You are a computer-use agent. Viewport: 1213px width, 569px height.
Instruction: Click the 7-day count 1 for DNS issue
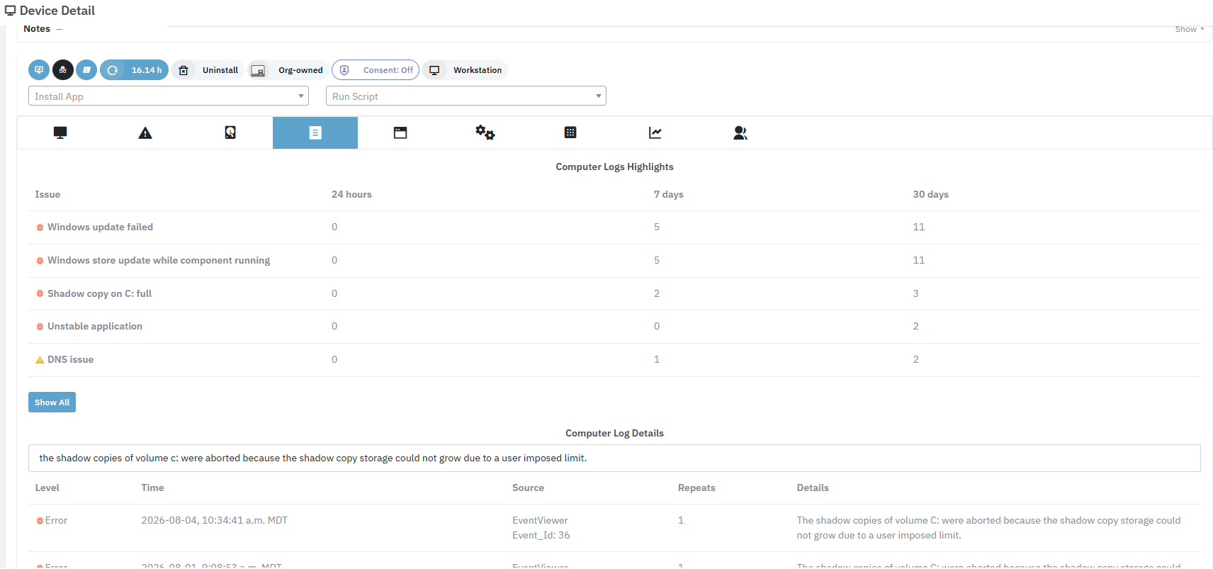657,359
